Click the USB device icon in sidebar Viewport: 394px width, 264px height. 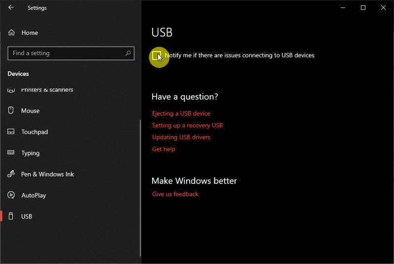(11, 216)
